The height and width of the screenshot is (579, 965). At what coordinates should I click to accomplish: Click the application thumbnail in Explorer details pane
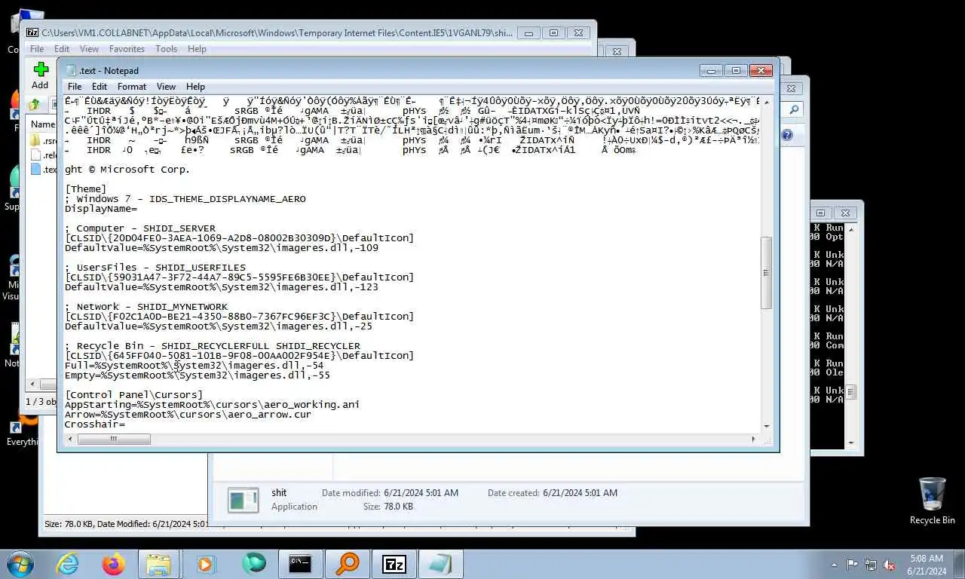(x=244, y=500)
